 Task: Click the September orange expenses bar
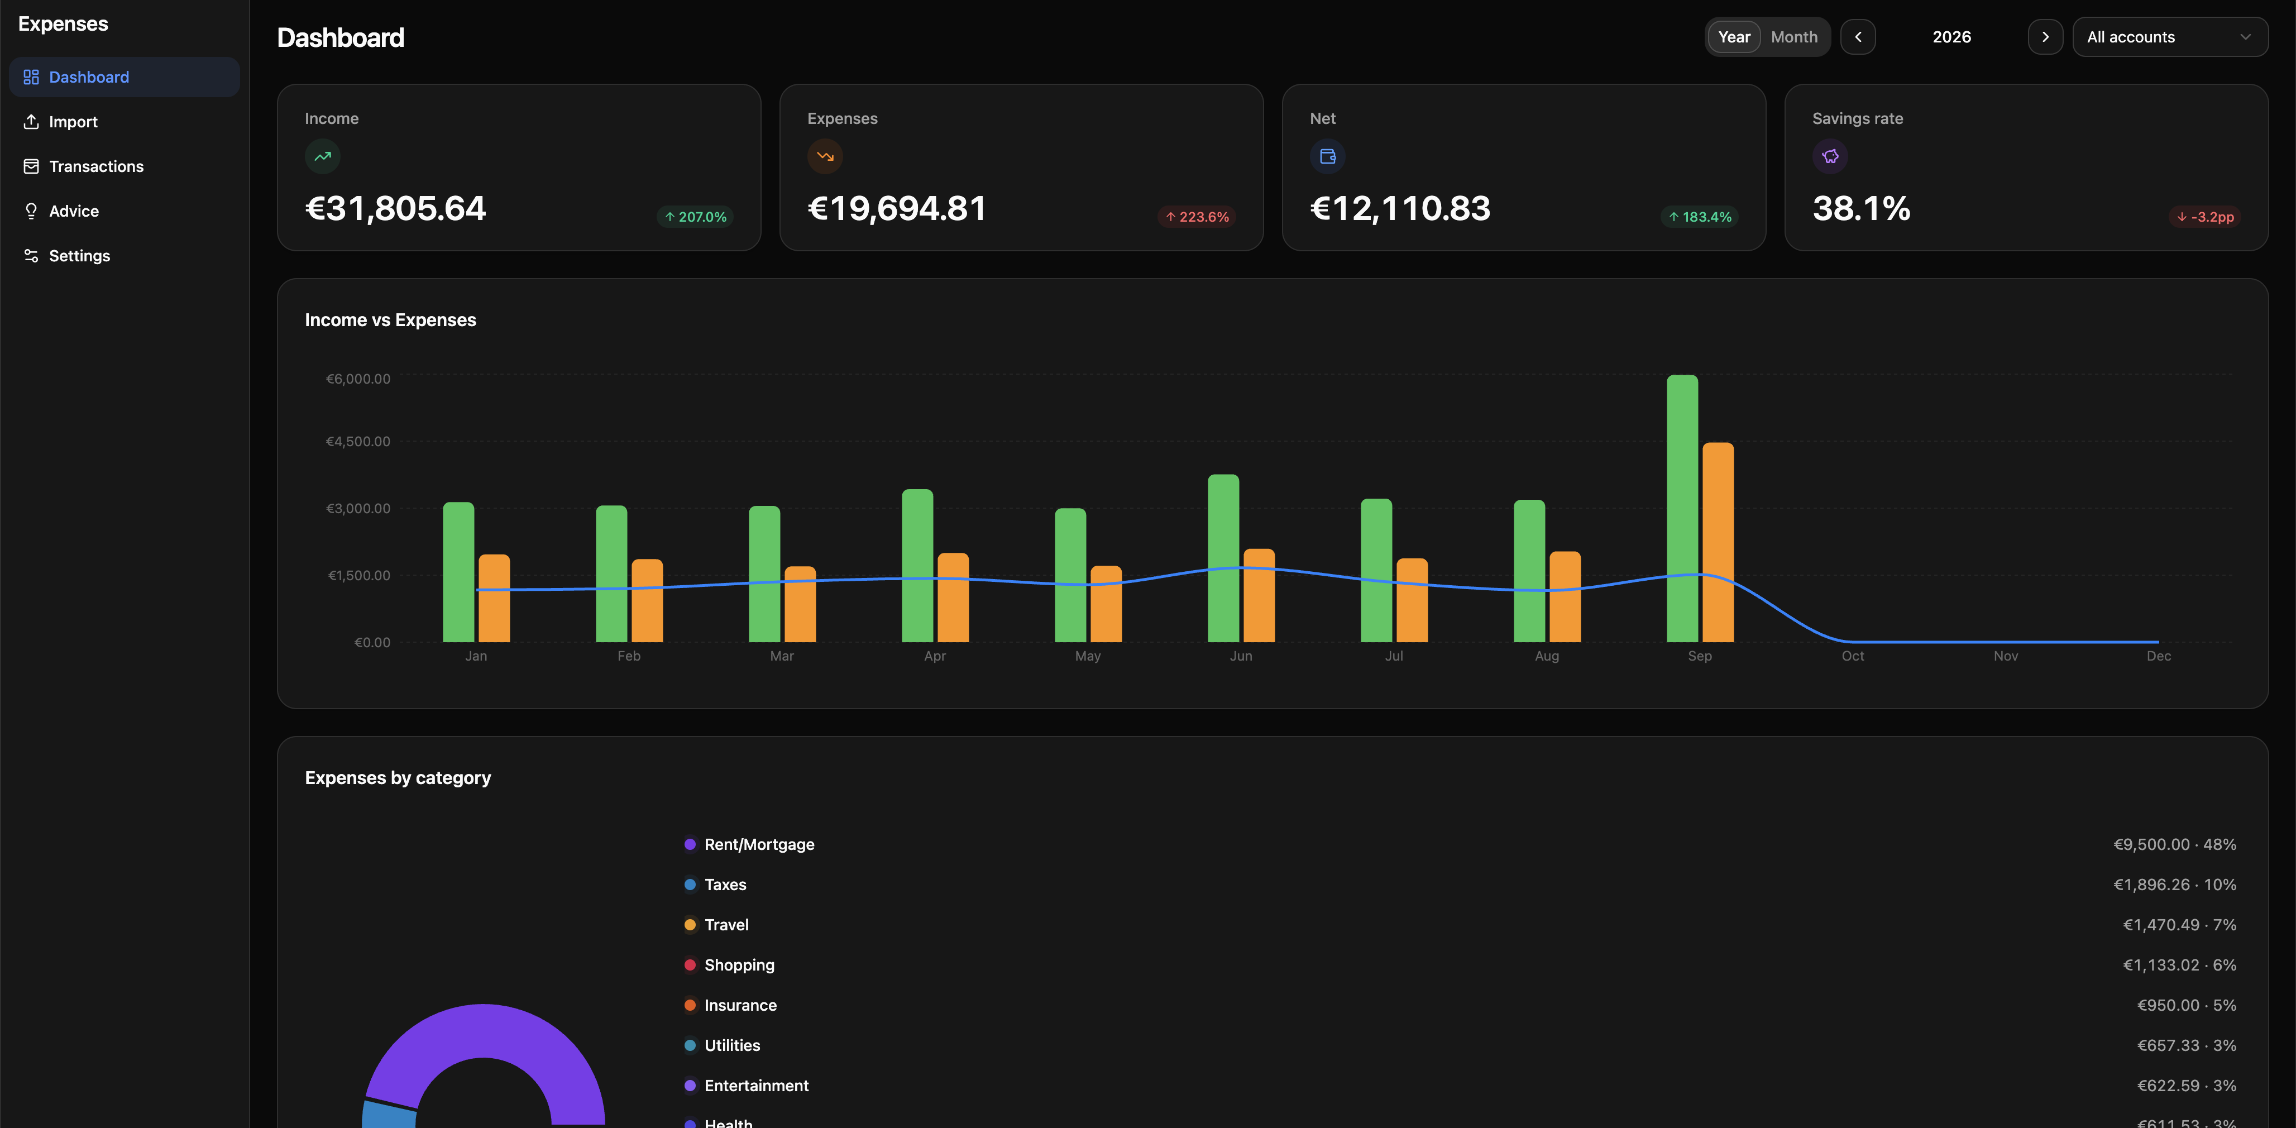(x=1718, y=542)
